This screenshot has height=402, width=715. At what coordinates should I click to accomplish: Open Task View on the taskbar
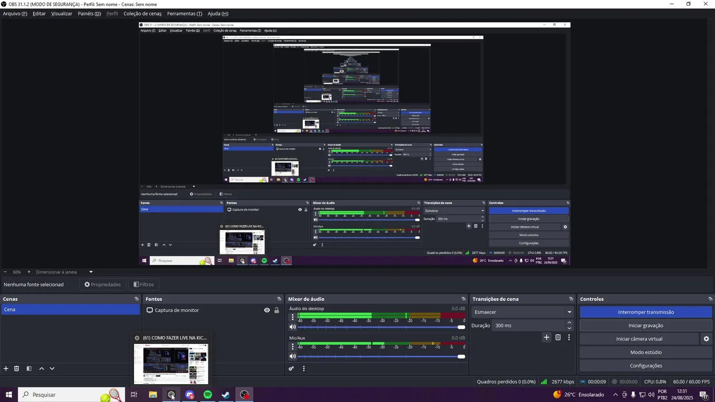134,395
